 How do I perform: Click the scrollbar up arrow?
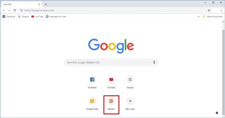(x=223, y=22)
